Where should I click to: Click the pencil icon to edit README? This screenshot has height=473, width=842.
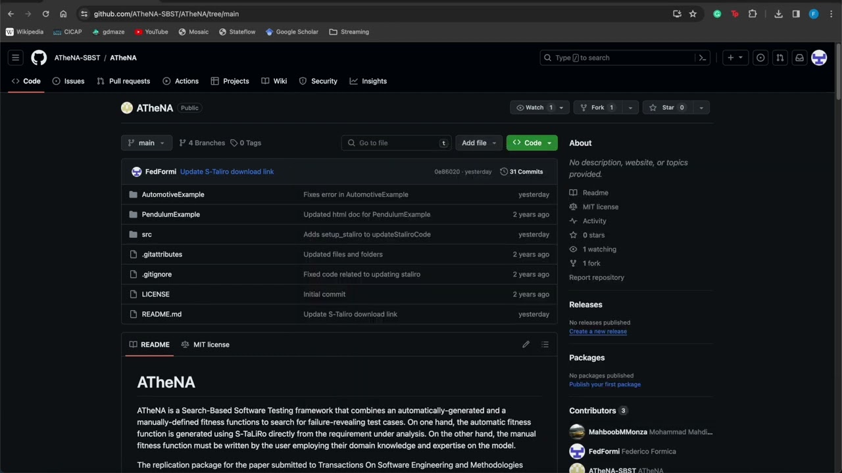(526, 344)
